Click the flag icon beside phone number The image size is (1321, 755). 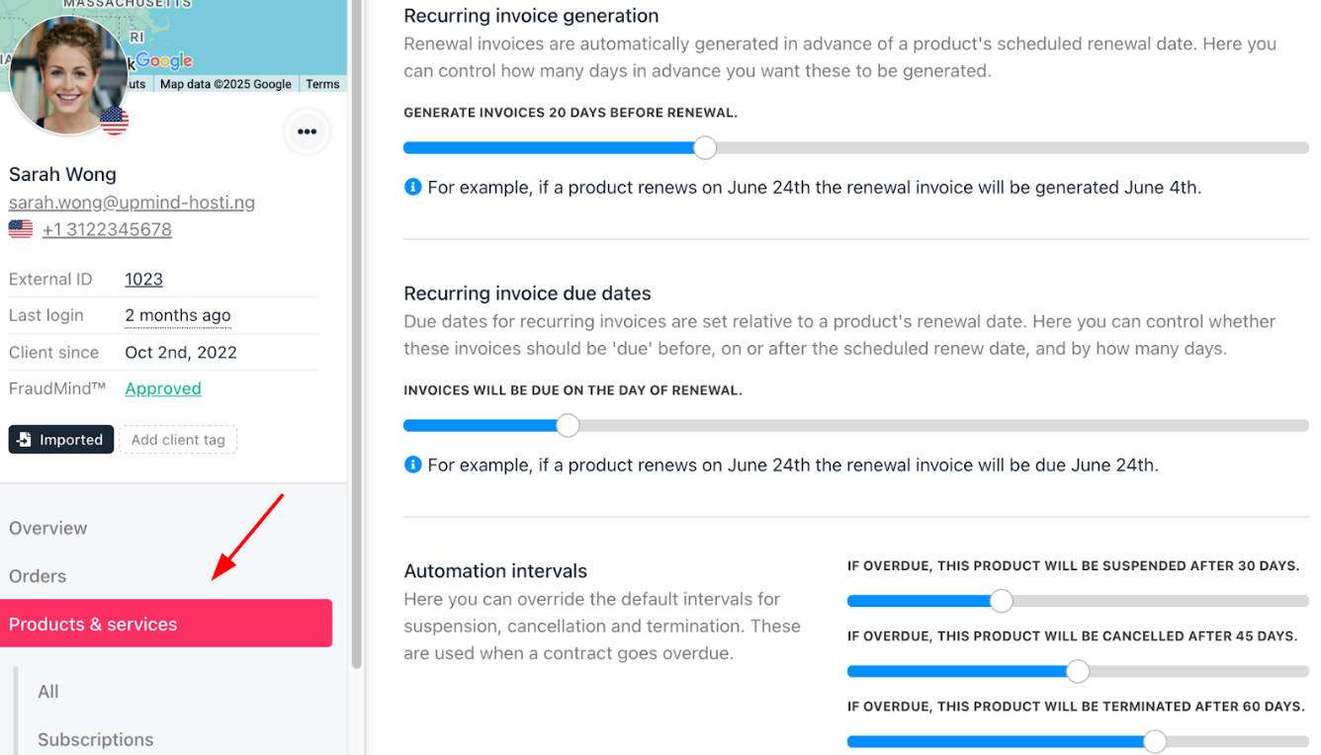(x=21, y=229)
